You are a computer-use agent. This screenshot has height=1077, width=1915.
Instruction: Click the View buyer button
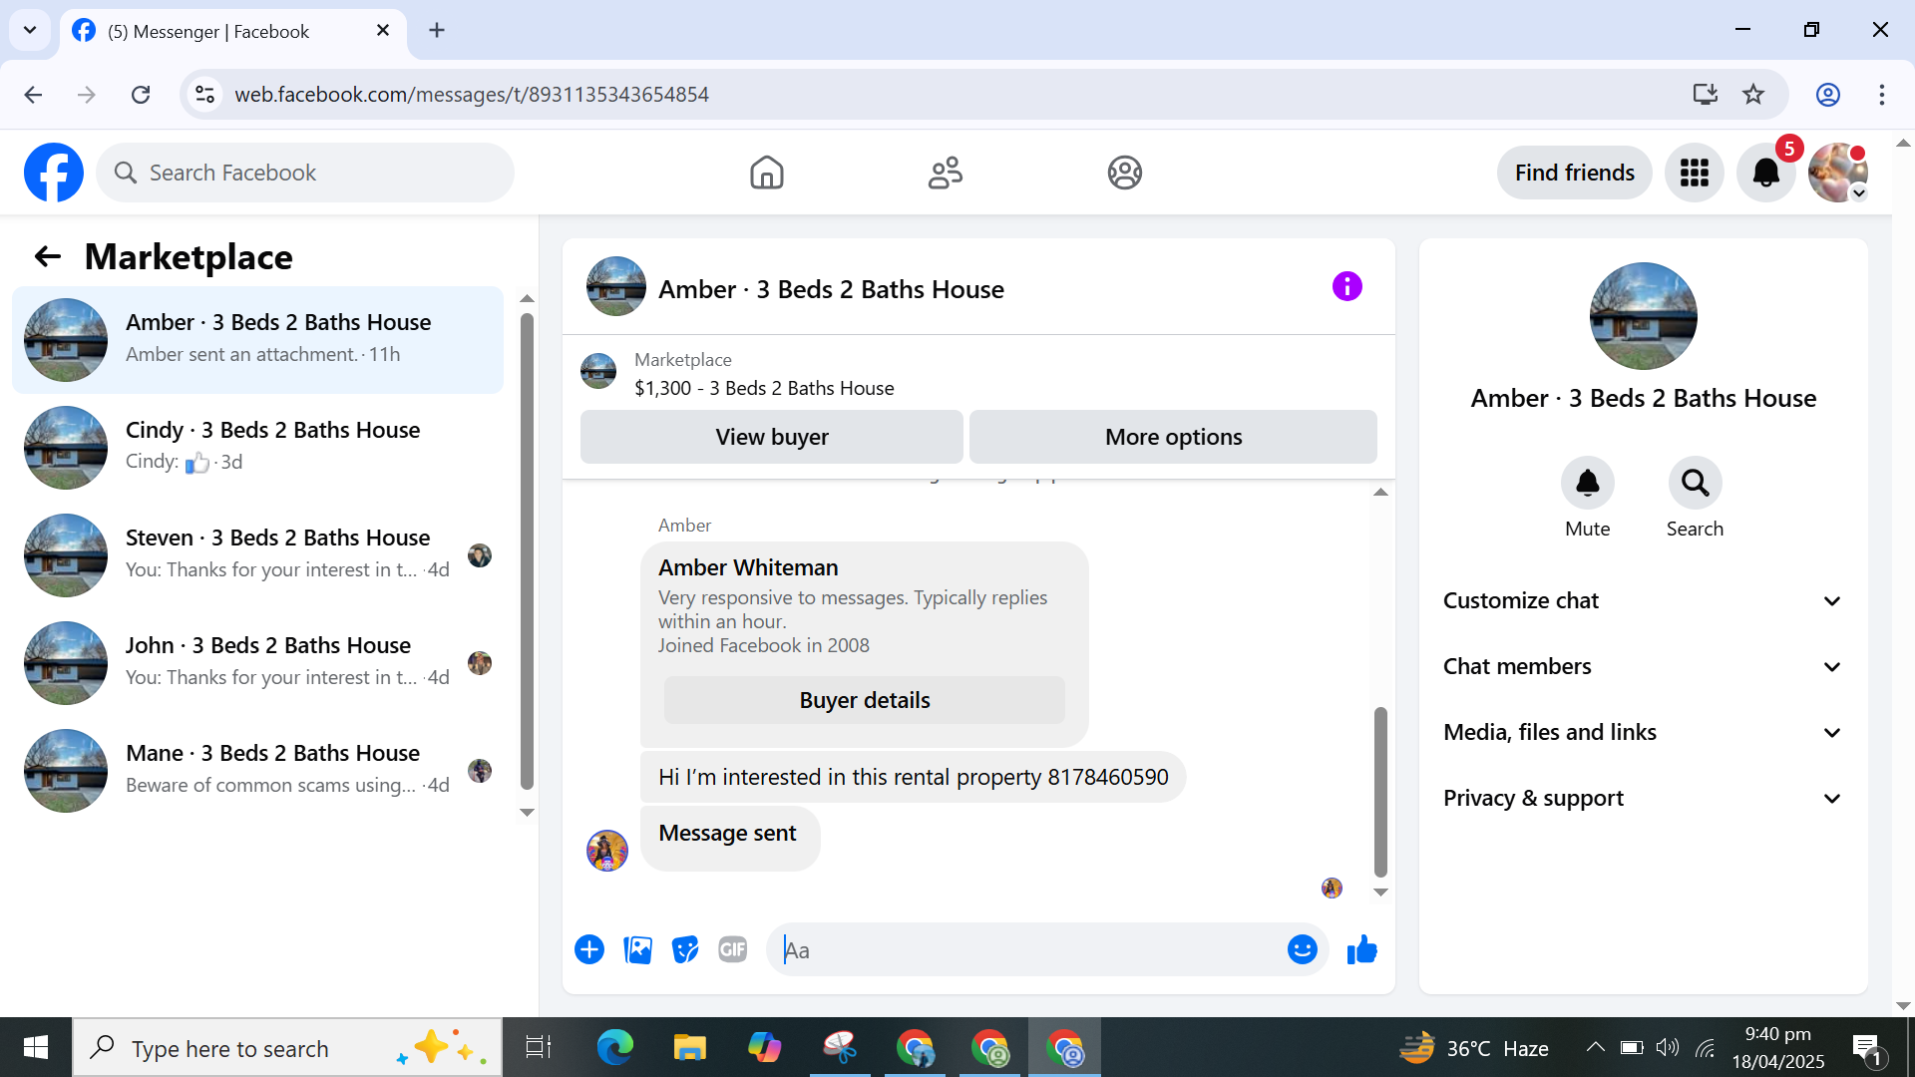[771, 437]
